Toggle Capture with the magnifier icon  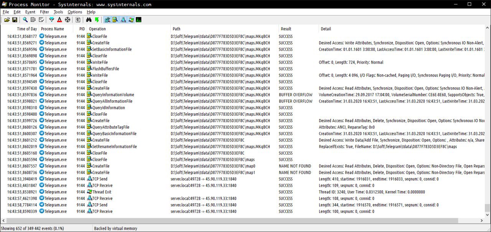pyautogui.click(x=25, y=20)
